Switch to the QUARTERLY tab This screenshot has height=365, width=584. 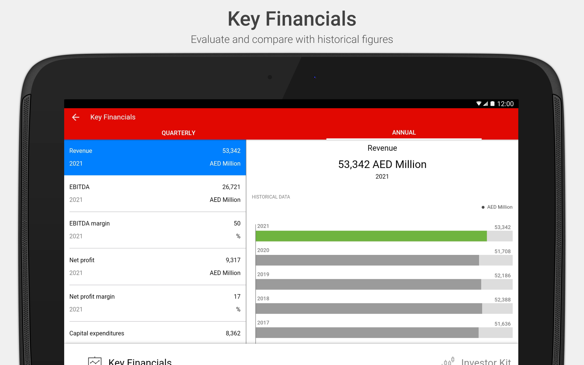coord(178,133)
